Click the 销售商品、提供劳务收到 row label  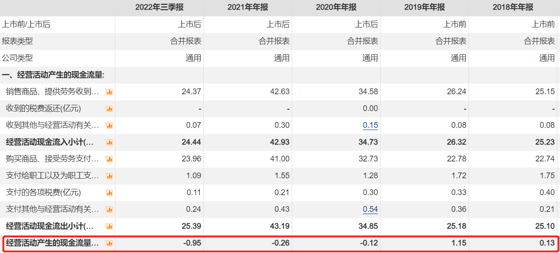53,92
